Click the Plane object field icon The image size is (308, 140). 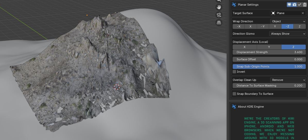click(x=273, y=13)
